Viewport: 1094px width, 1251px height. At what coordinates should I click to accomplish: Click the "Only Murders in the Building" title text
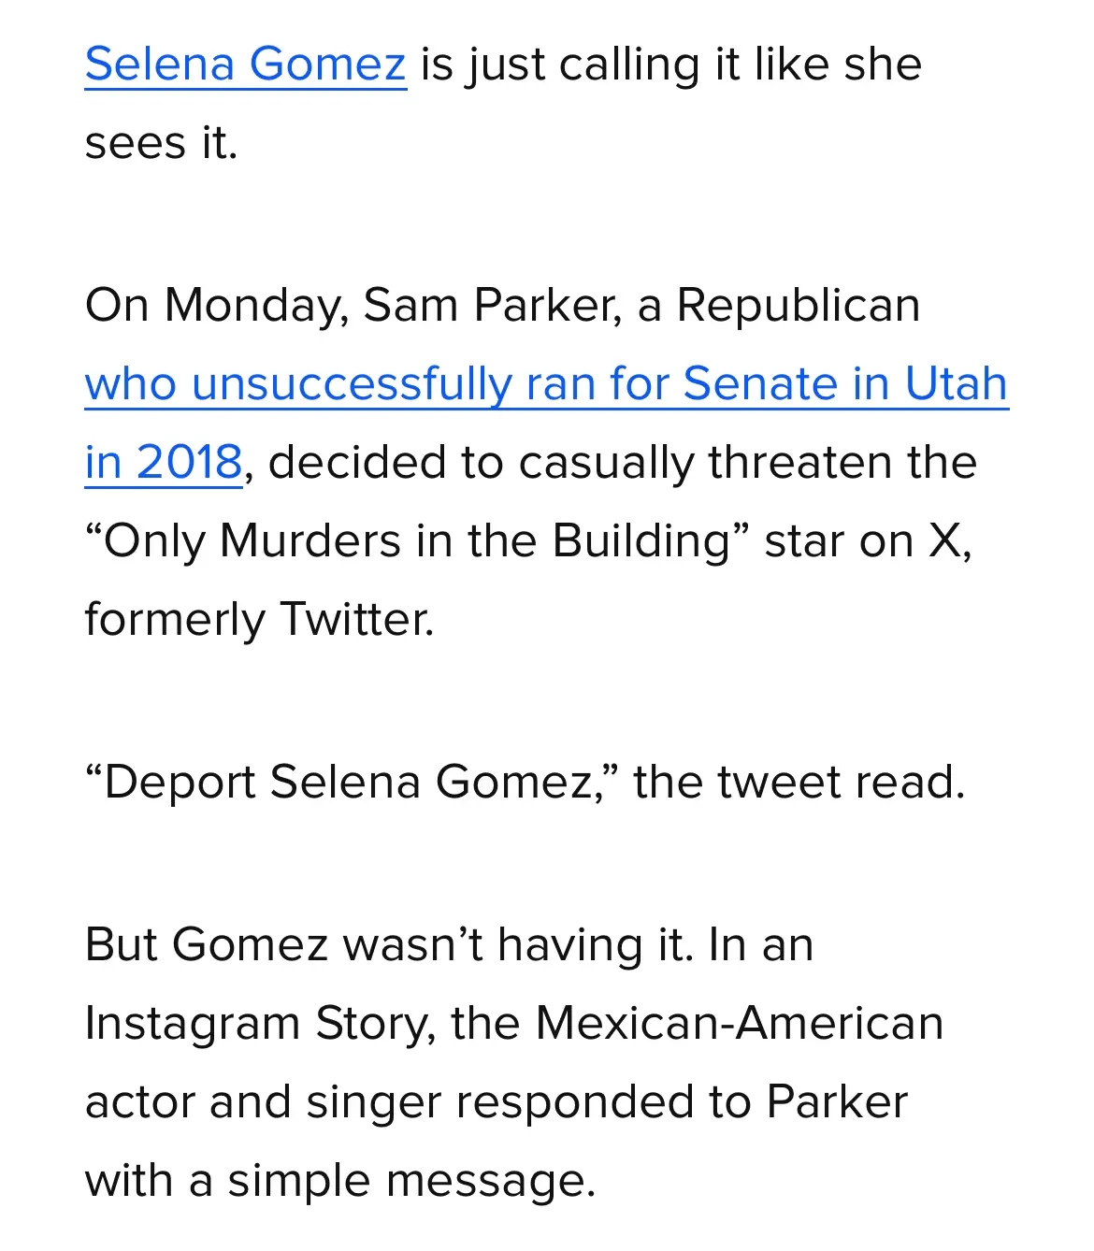point(418,541)
